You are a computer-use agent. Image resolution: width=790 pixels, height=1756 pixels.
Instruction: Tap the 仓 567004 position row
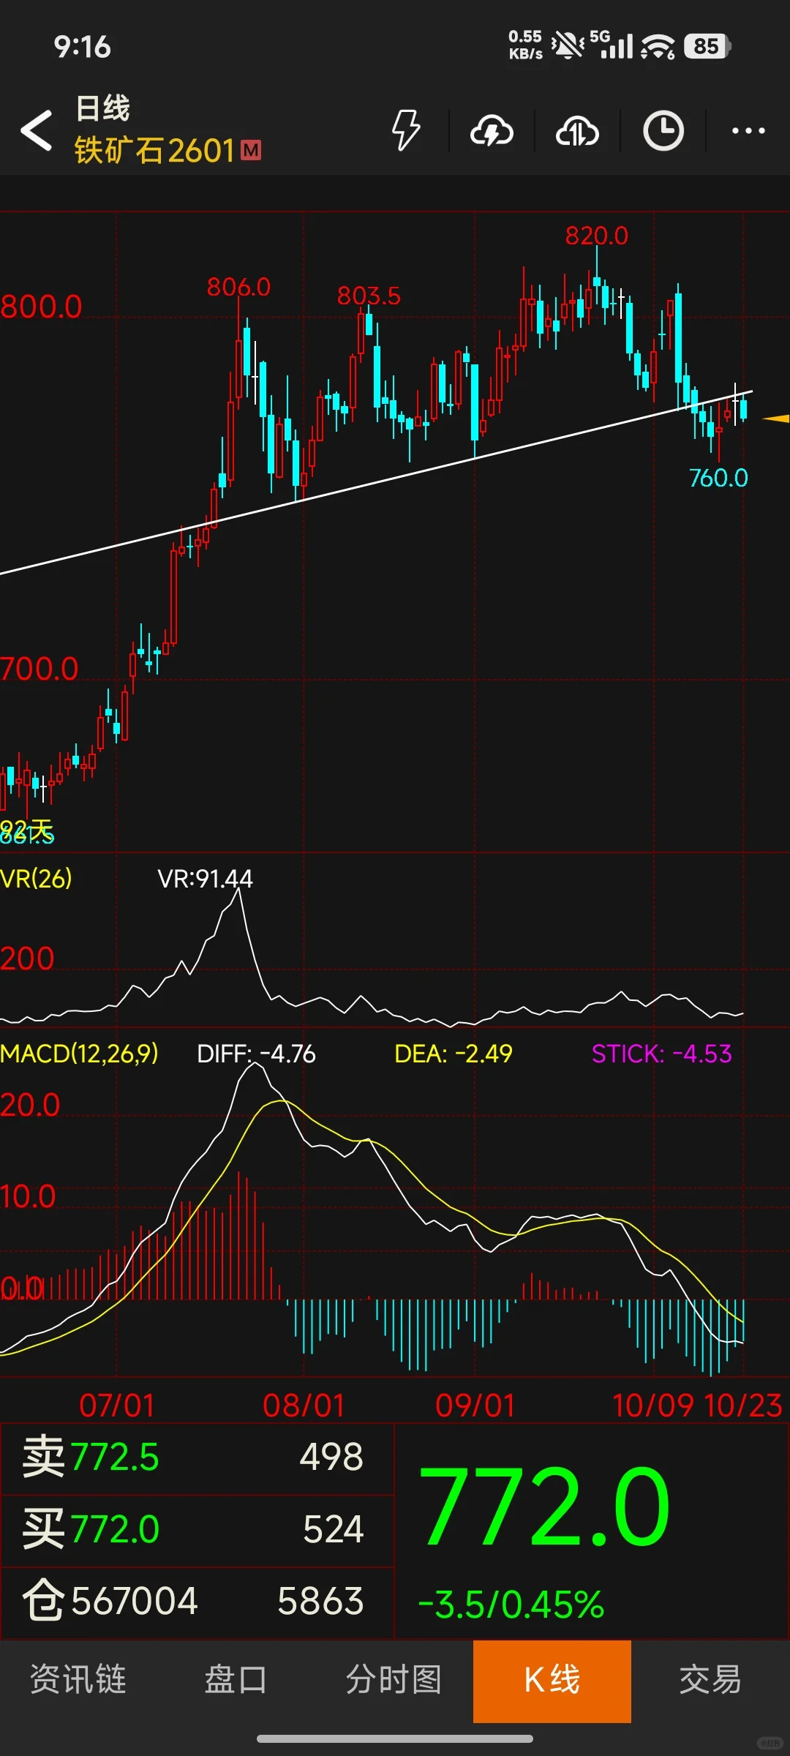coord(197,1601)
